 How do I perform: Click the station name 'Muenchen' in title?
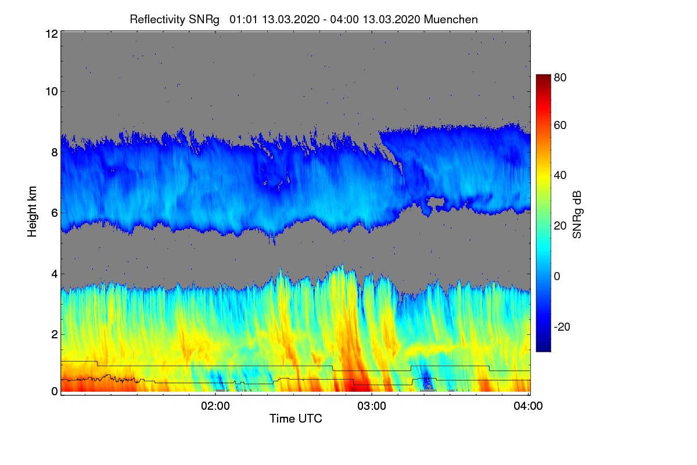(451, 19)
